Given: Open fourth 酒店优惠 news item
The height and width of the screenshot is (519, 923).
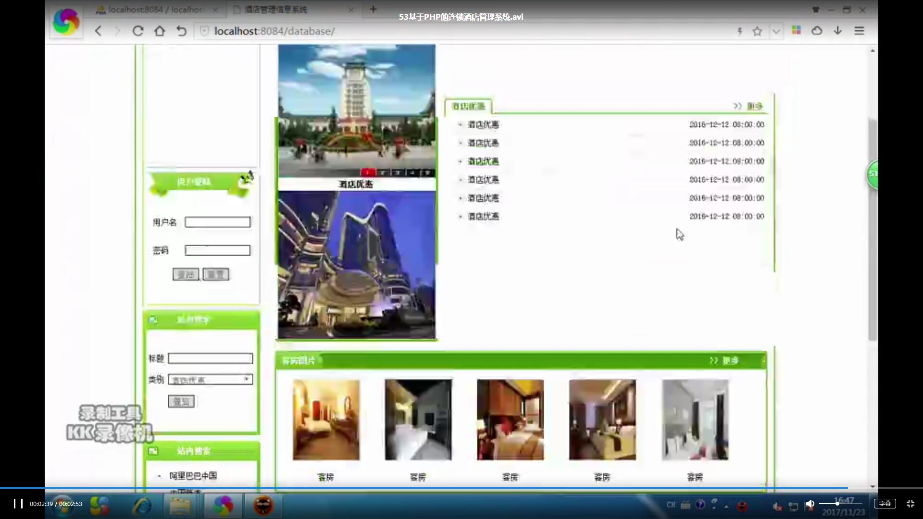Looking at the screenshot, I should click(x=484, y=179).
